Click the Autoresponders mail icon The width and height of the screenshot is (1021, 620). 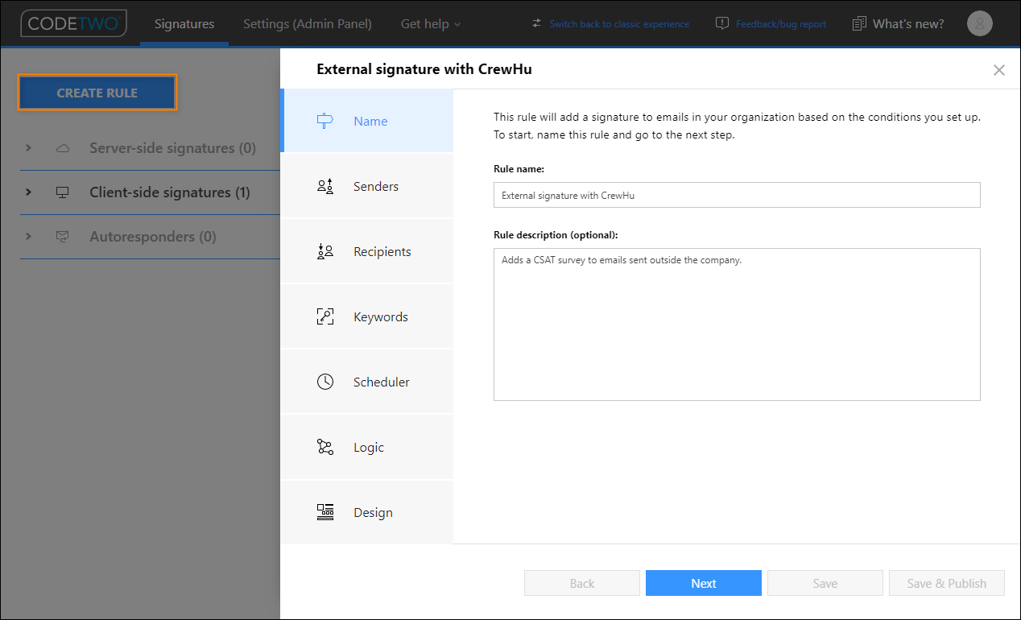(63, 237)
